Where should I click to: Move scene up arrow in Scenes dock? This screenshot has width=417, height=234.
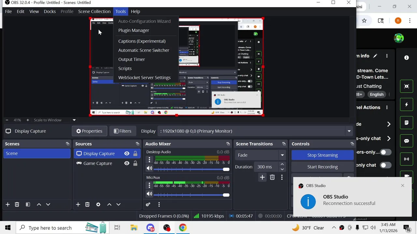coord(39,204)
